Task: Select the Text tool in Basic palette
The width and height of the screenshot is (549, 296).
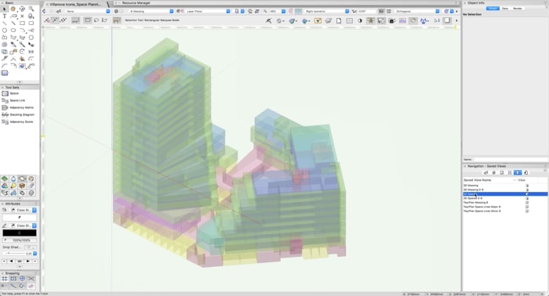Action: pos(5,16)
